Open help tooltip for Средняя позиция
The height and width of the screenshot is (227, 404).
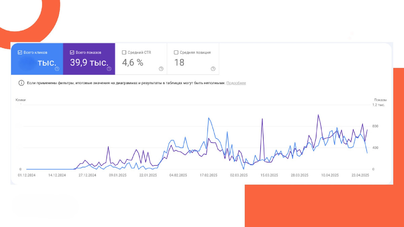[213, 69]
